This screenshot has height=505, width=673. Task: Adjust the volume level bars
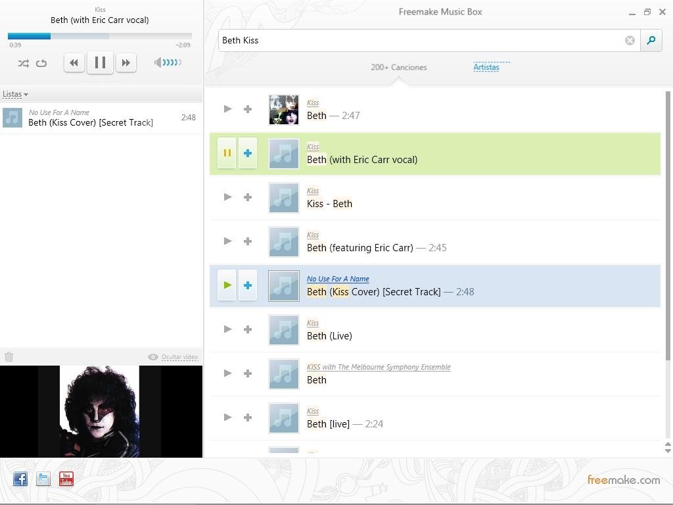click(172, 62)
